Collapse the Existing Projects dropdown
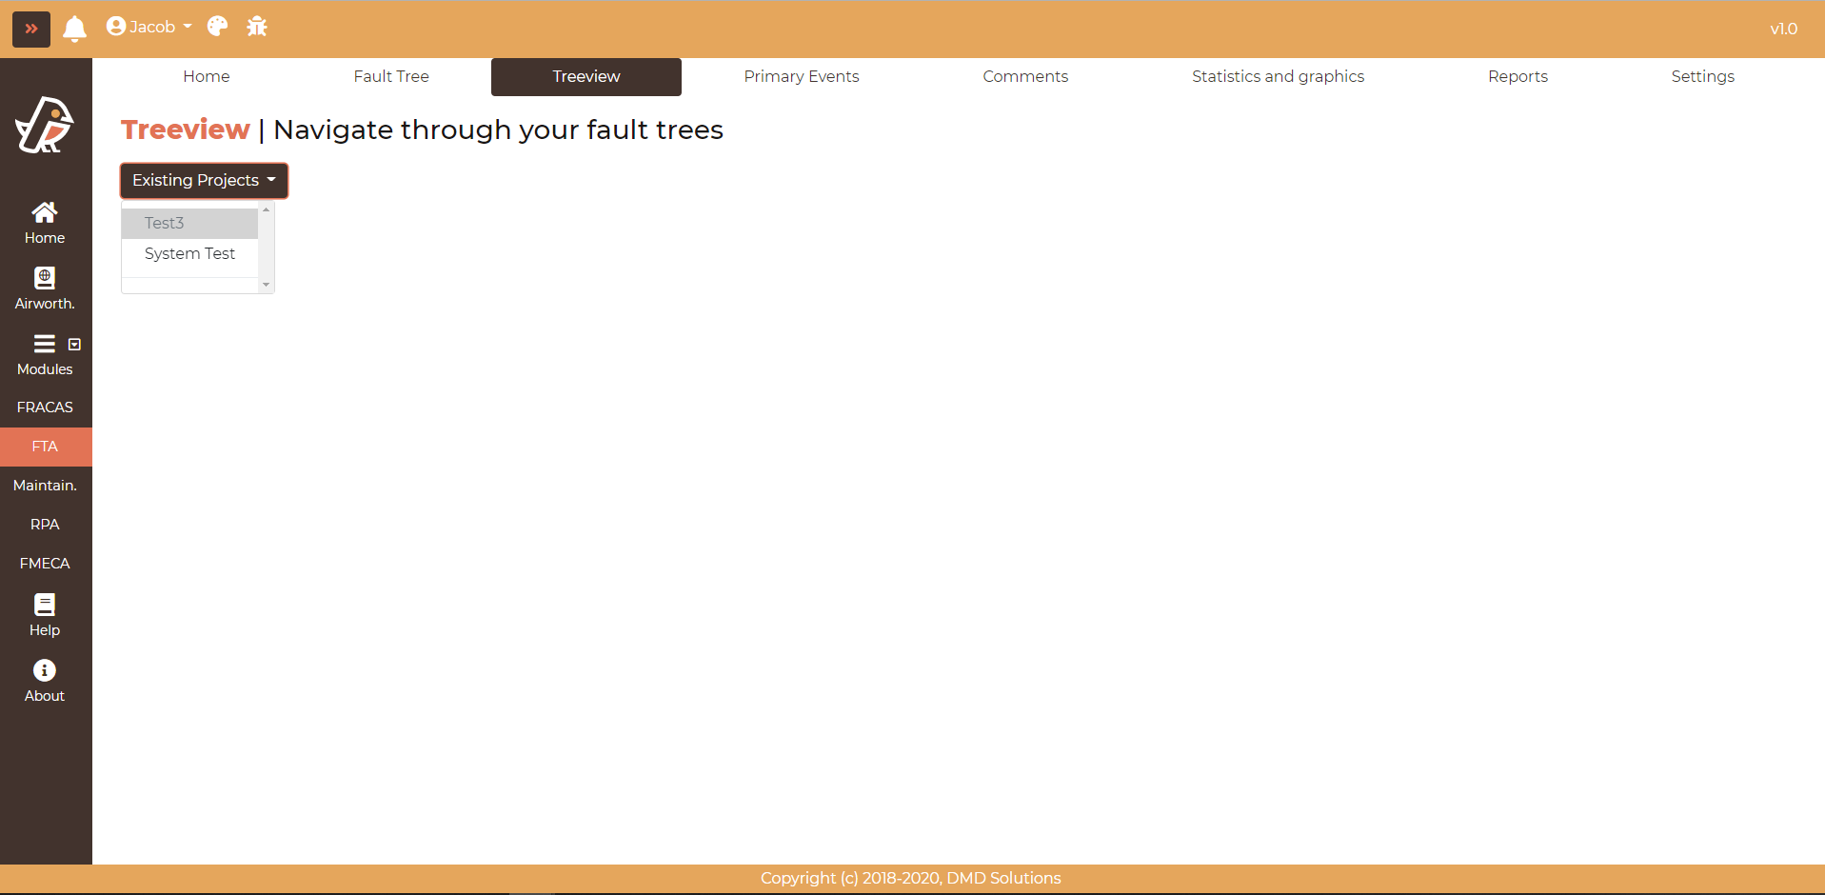Screen dimensions: 1825x895 click(204, 181)
